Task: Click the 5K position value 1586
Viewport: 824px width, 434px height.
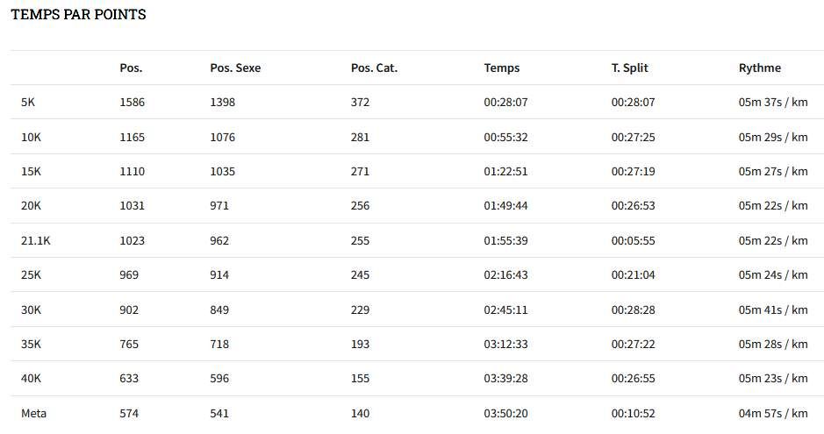Action: pos(132,102)
